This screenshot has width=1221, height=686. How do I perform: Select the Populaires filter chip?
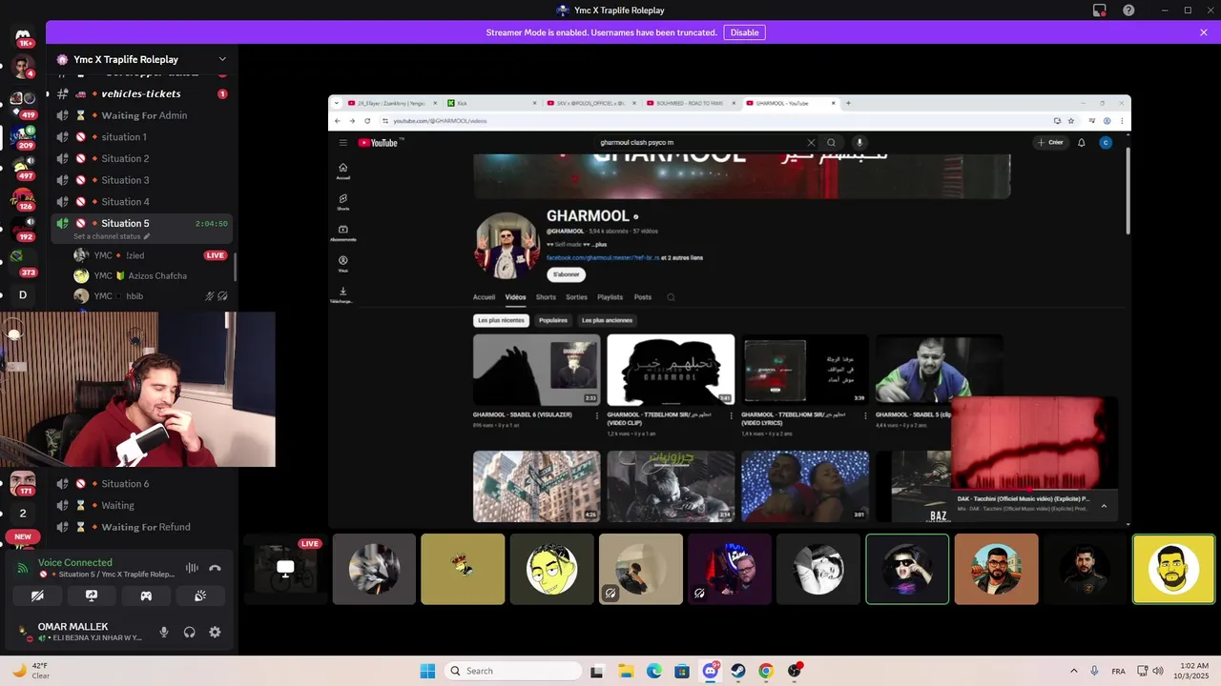[x=553, y=320]
